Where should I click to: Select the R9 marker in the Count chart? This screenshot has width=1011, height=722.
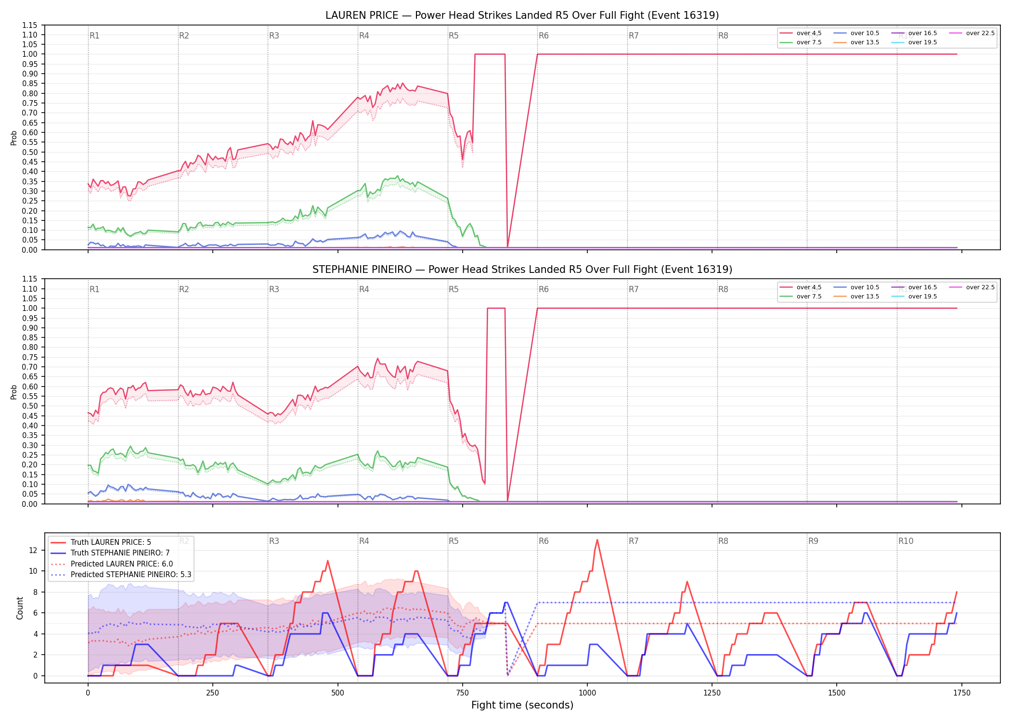pos(813,541)
